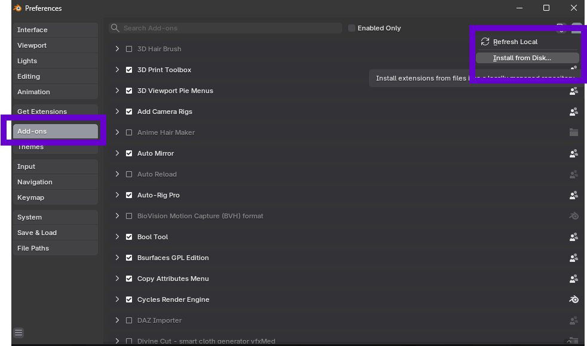Select the Add-ons tab
The width and height of the screenshot is (587, 346).
tap(56, 131)
